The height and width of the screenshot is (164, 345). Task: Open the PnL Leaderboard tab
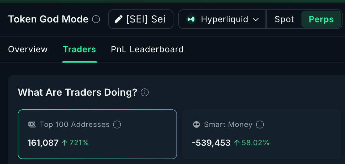(x=147, y=50)
